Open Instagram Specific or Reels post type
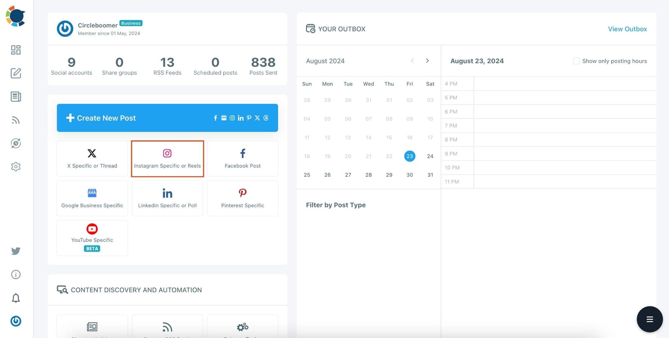Screen dimensions: 669x338 167,158
